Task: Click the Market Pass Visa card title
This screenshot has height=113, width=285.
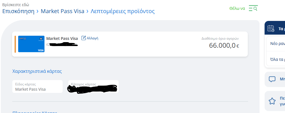Action: 62,39
